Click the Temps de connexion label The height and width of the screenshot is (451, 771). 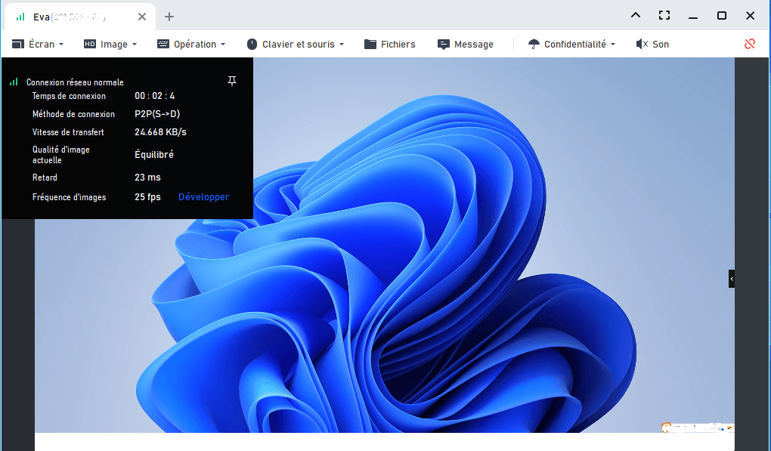coord(69,96)
